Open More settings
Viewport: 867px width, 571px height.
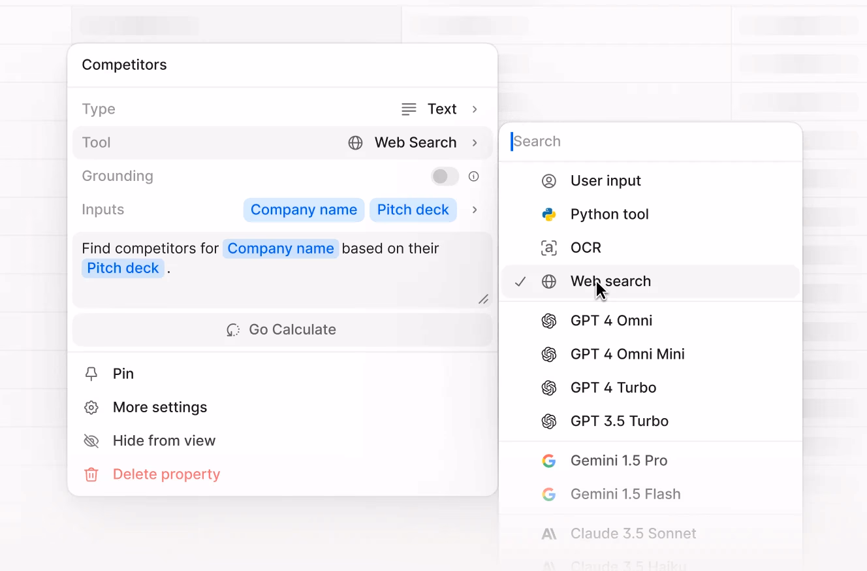pos(283,408)
